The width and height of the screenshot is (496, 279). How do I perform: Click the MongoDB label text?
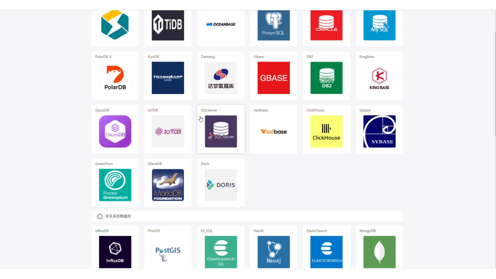click(x=367, y=231)
